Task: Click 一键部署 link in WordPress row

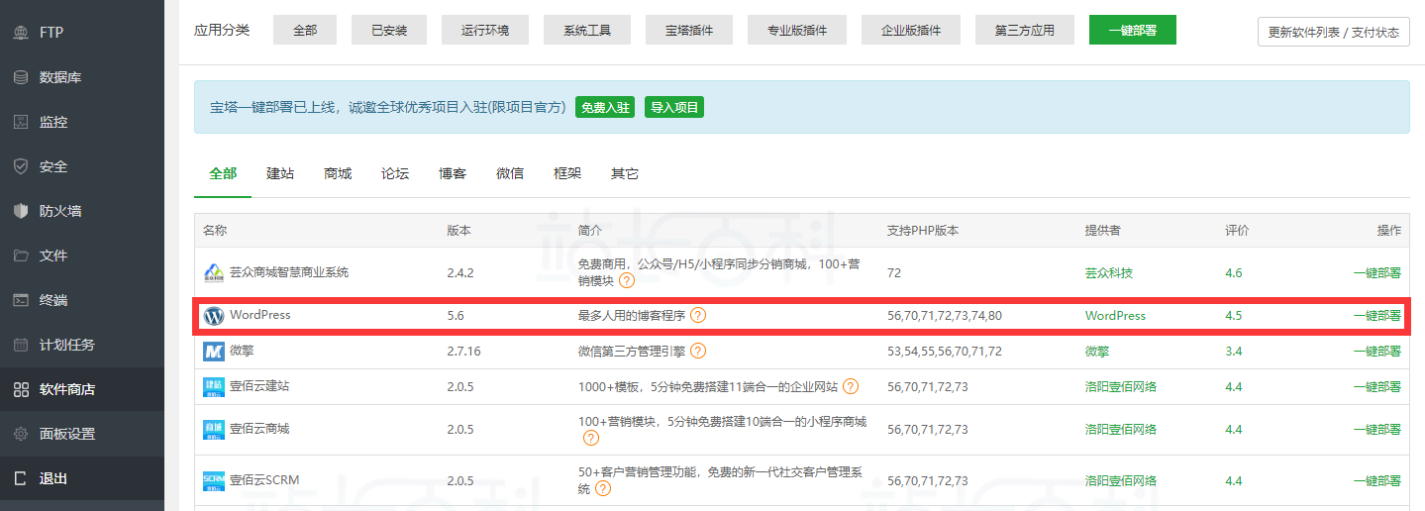Action: click(1376, 316)
